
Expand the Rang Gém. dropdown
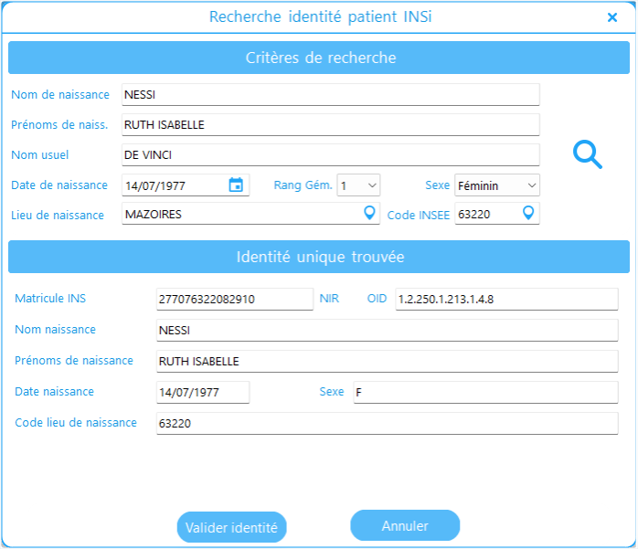[358, 185]
